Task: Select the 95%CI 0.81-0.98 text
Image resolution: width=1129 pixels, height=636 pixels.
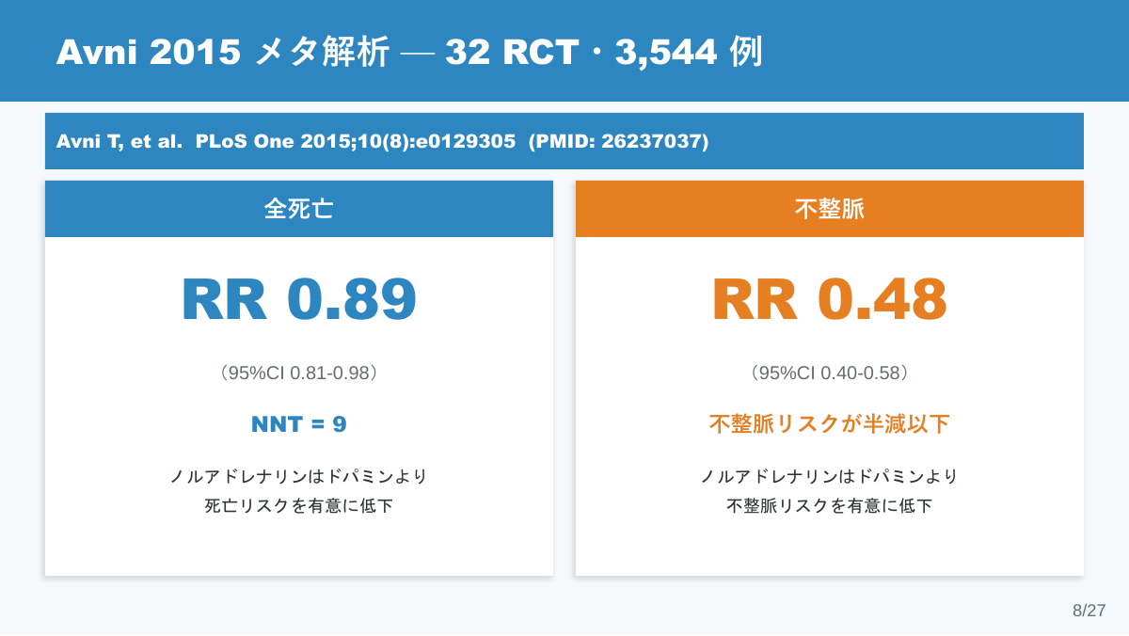Action: tap(299, 374)
